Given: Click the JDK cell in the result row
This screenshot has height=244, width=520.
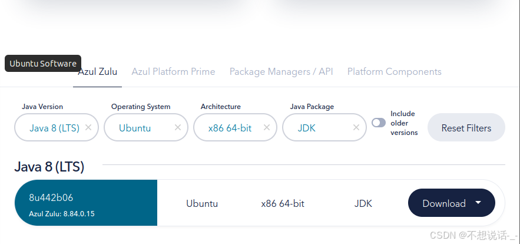Looking at the screenshot, I should [363, 203].
